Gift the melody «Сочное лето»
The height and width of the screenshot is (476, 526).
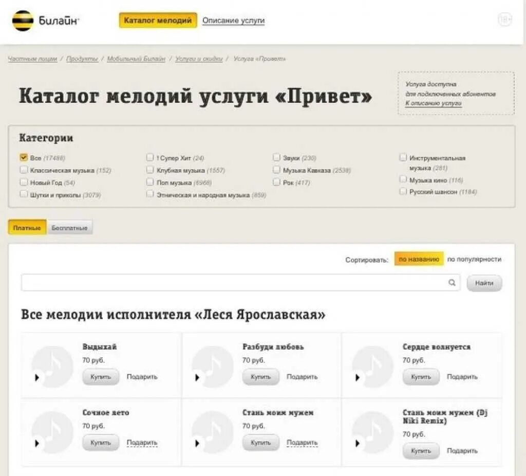pos(142,443)
